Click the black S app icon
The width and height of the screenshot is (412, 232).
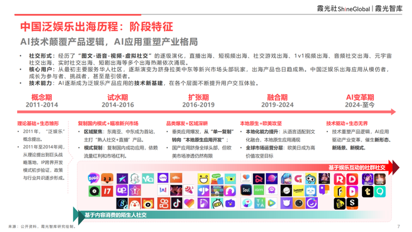(352, 204)
